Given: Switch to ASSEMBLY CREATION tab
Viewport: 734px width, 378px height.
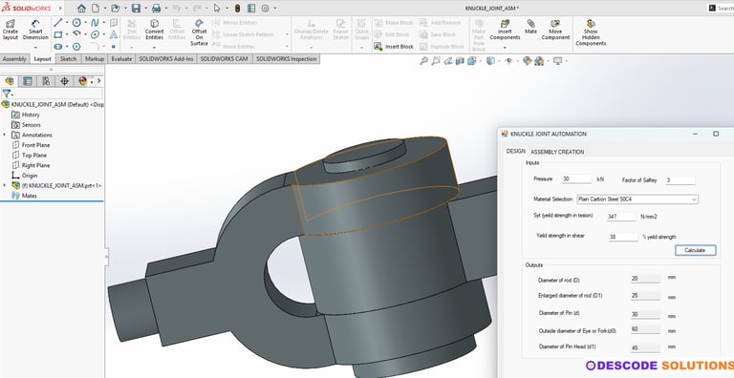Looking at the screenshot, I should click(x=557, y=152).
